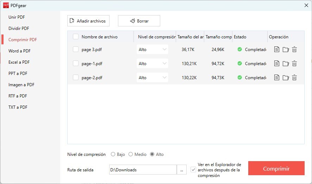Click file name page-1.pdf
Viewport: 312px width, 184px height.
[92, 64]
